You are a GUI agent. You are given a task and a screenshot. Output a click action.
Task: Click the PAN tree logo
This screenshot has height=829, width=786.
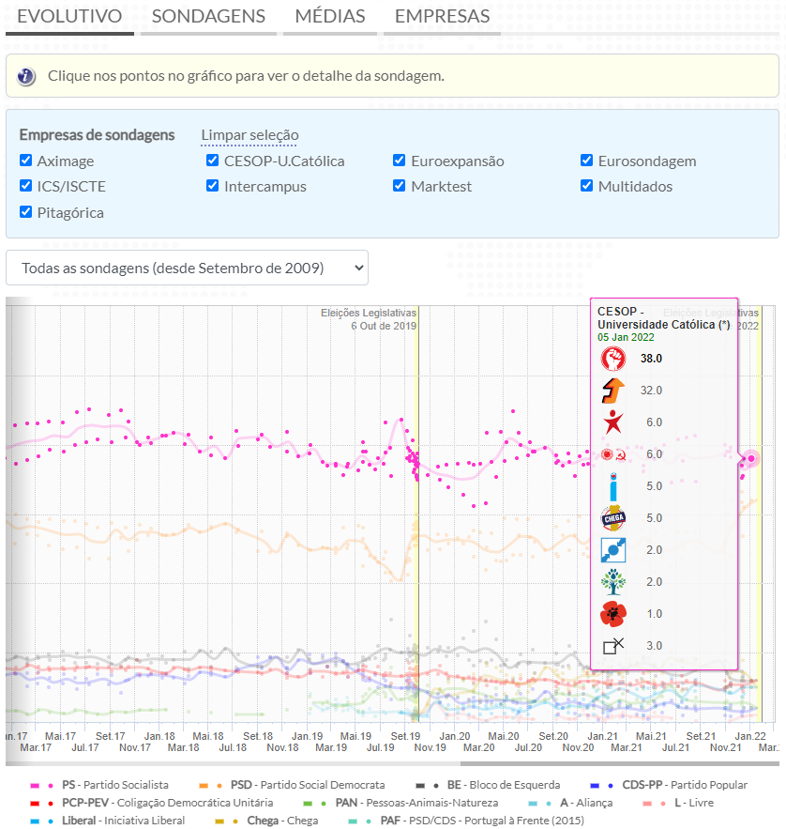coord(612,582)
